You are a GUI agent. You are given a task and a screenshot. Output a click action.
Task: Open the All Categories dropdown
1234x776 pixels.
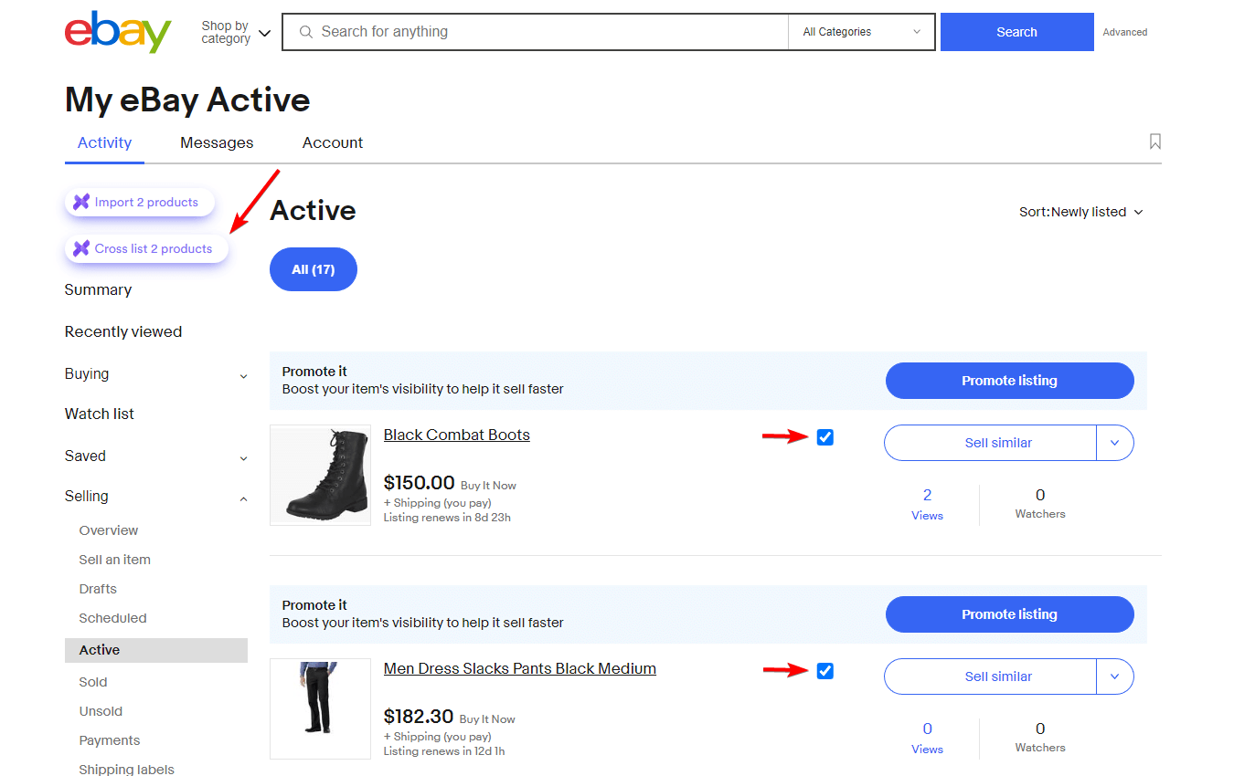[x=860, y=31]
